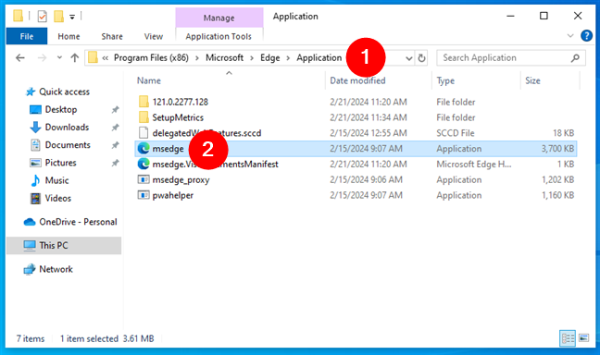Open Customize Quick Access Toolbar dropdown

point(72,17)
